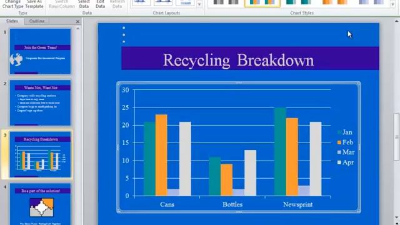Click the Select Data button
This screenshot has width=400, height=225.
(84, 4)
